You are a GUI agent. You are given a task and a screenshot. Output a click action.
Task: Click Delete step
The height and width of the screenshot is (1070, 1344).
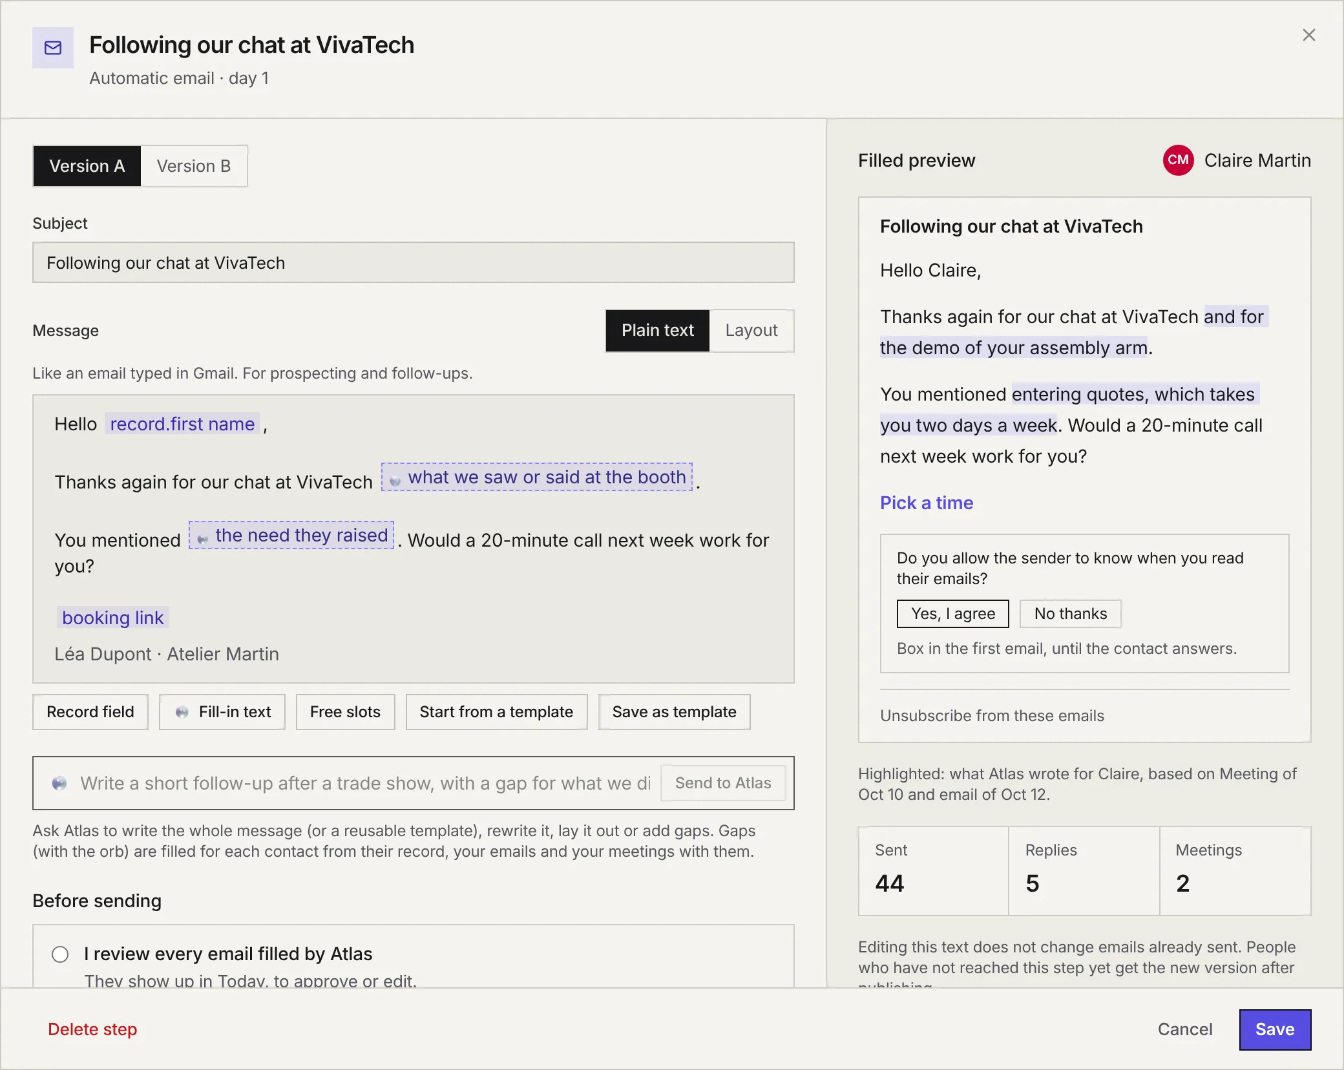click(92, 1029)
